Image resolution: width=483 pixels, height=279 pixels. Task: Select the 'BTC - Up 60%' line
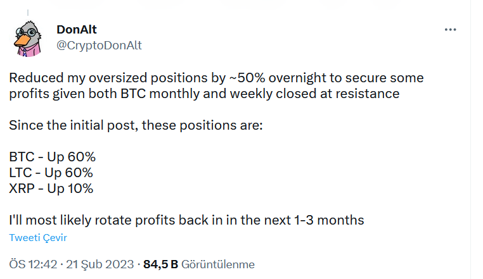tap(53, 157)
